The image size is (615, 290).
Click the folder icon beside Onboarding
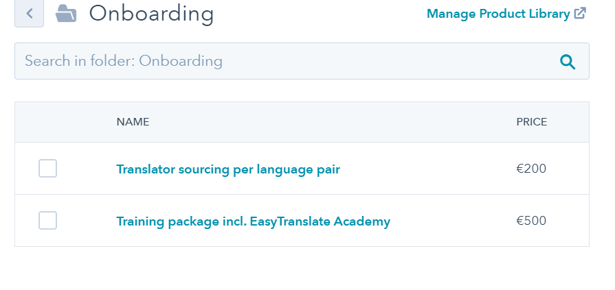[66, 13]
